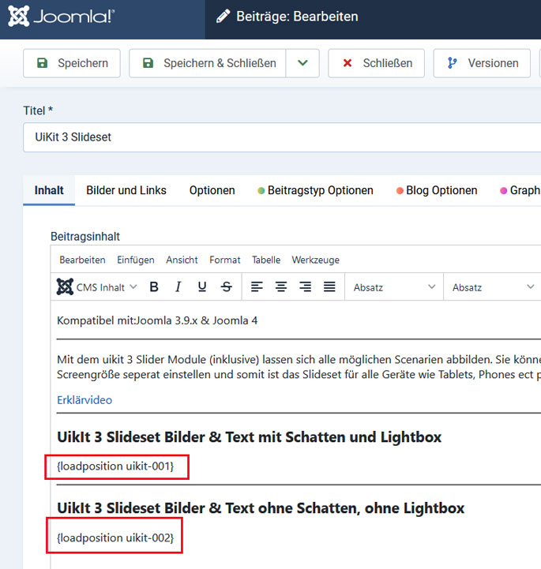Click Speichern & Schließen button
Image resolution: width=541 pixels, height=569 pixels.
[x=208, y=63]
